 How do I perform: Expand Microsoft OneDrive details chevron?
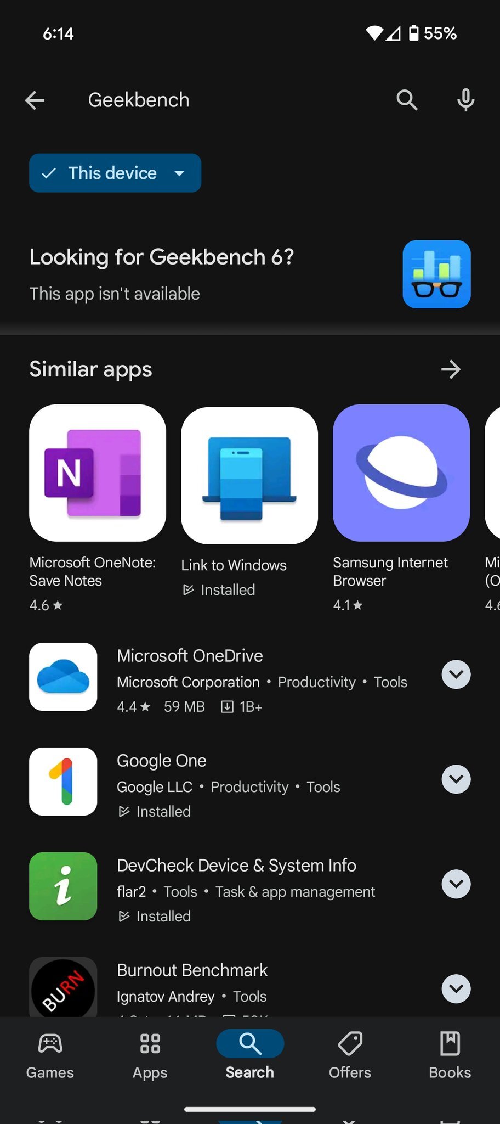point(456,675)
